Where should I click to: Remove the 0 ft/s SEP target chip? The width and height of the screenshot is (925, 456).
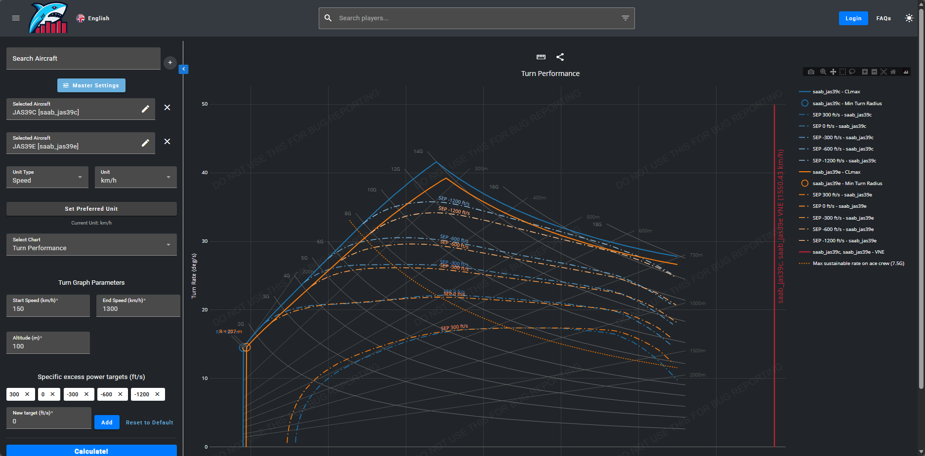tap(52, 394)
